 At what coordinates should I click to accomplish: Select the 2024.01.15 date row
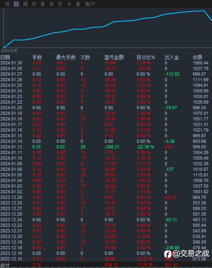coord(11,136)
